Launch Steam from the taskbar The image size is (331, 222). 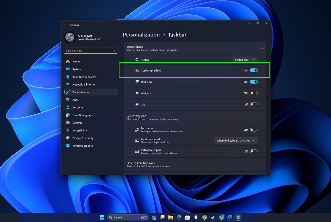click(x=213, y=217)
